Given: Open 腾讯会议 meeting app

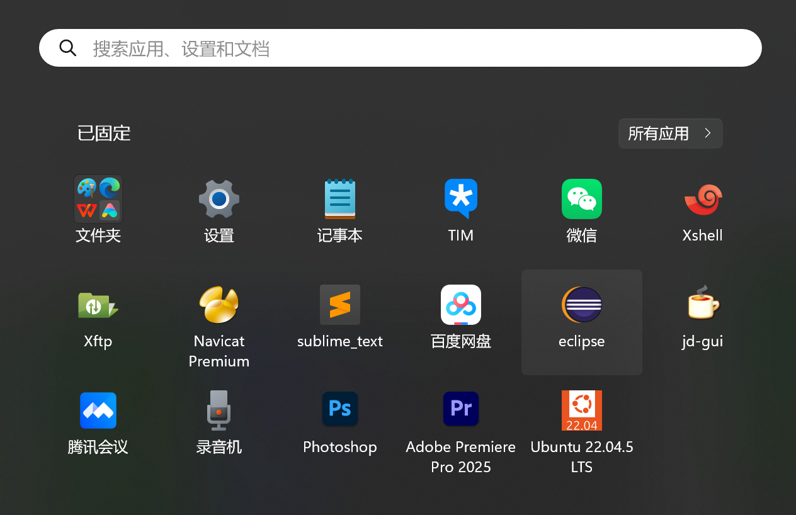Looking at the screenshot, I should 98,410.
